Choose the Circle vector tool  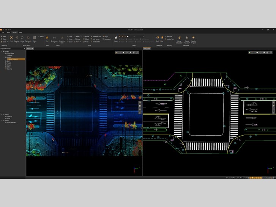[22, 39]
